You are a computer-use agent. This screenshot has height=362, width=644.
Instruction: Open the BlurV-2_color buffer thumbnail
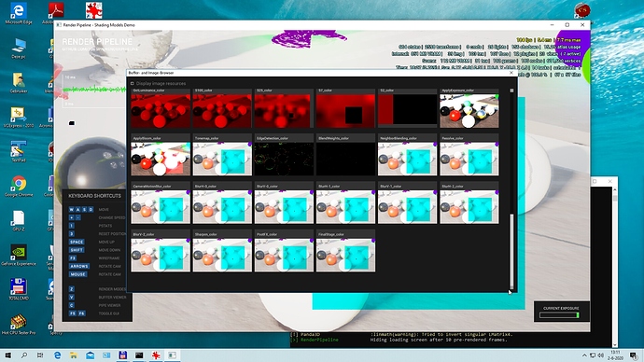(x=161, y=255)
